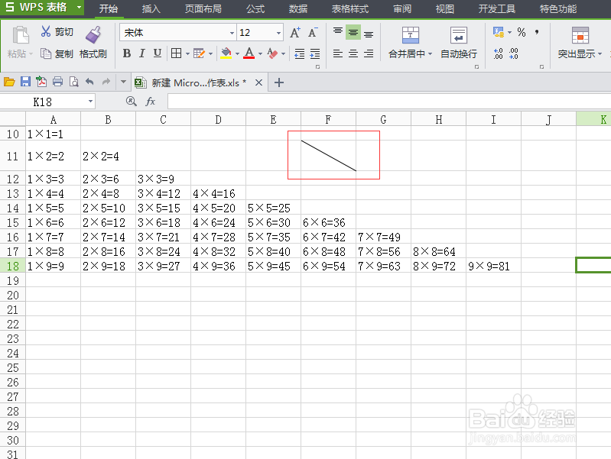Select the Format Painter (格式刷) brush
This screenshot has height=459, width=611.
93,34
